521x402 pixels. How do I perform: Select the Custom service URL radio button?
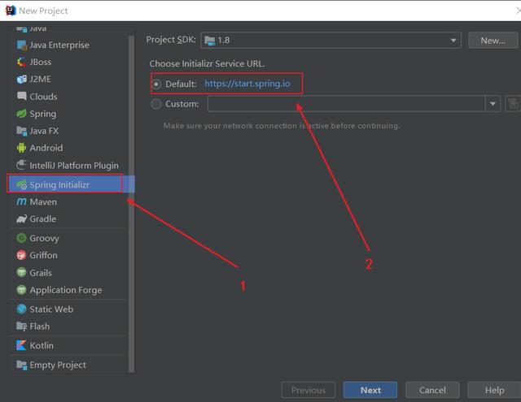156,104
